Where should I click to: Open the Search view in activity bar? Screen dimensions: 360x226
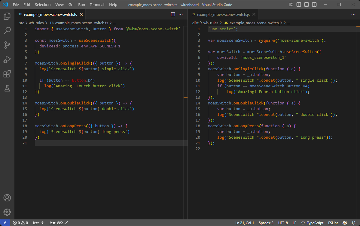(7, 31)
